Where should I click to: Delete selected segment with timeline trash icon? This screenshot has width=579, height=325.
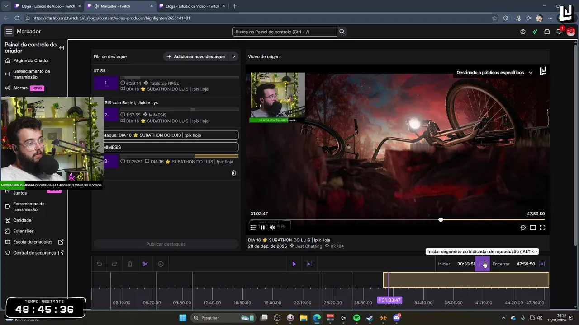[130, 264]
